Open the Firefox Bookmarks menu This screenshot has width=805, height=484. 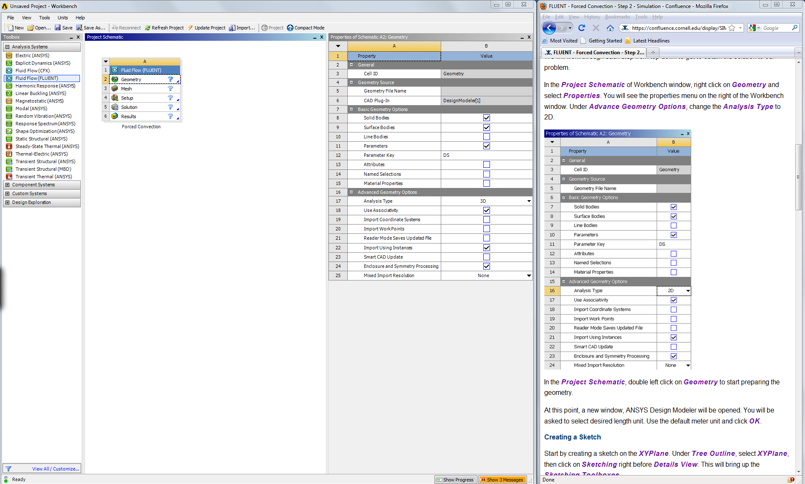(x=617, y=17)
